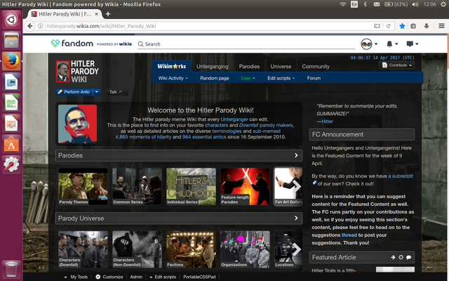Click the Firefox dock icon

click(x=11, y=61)
